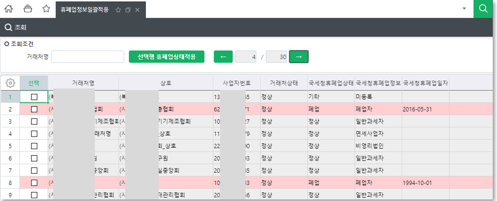Select the 비영리법인 cell
Image resolution: width=497 pixels, height=201 pixels.
(x=378, y=146)
